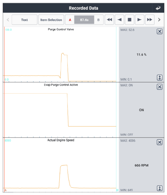The height and width of the screenshot is (195, 167).
Task: Go to previous toolbar page with left chevron
Action: 8,20
